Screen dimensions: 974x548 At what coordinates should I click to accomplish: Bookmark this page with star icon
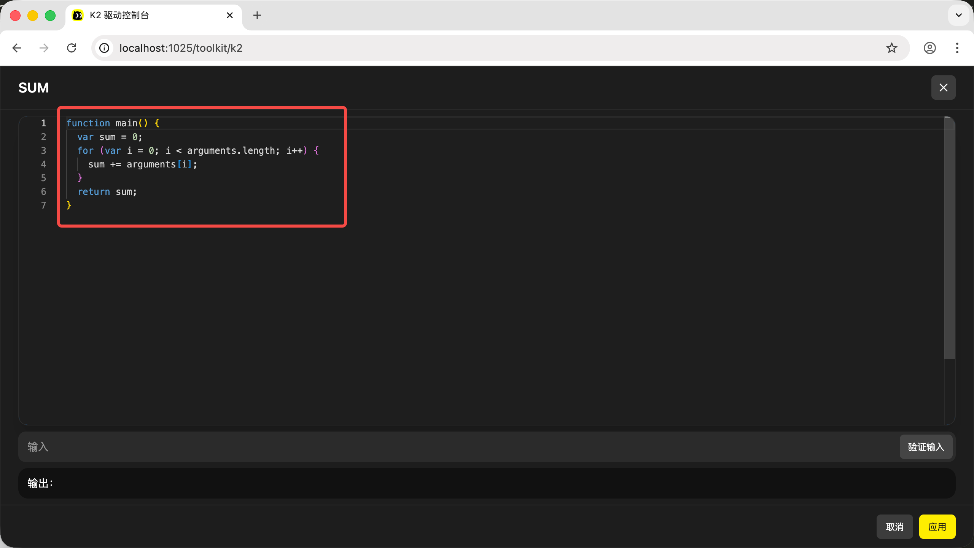coord(891,48)
